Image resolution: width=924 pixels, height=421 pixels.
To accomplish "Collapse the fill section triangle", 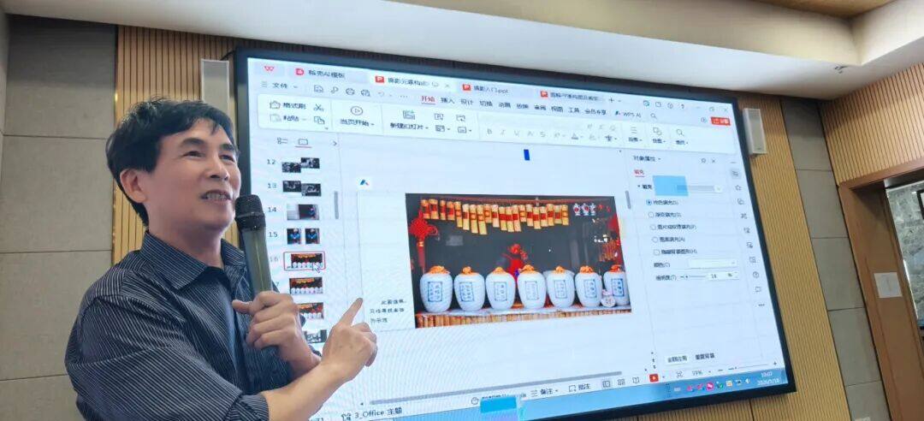I will [x=639, y=187].
